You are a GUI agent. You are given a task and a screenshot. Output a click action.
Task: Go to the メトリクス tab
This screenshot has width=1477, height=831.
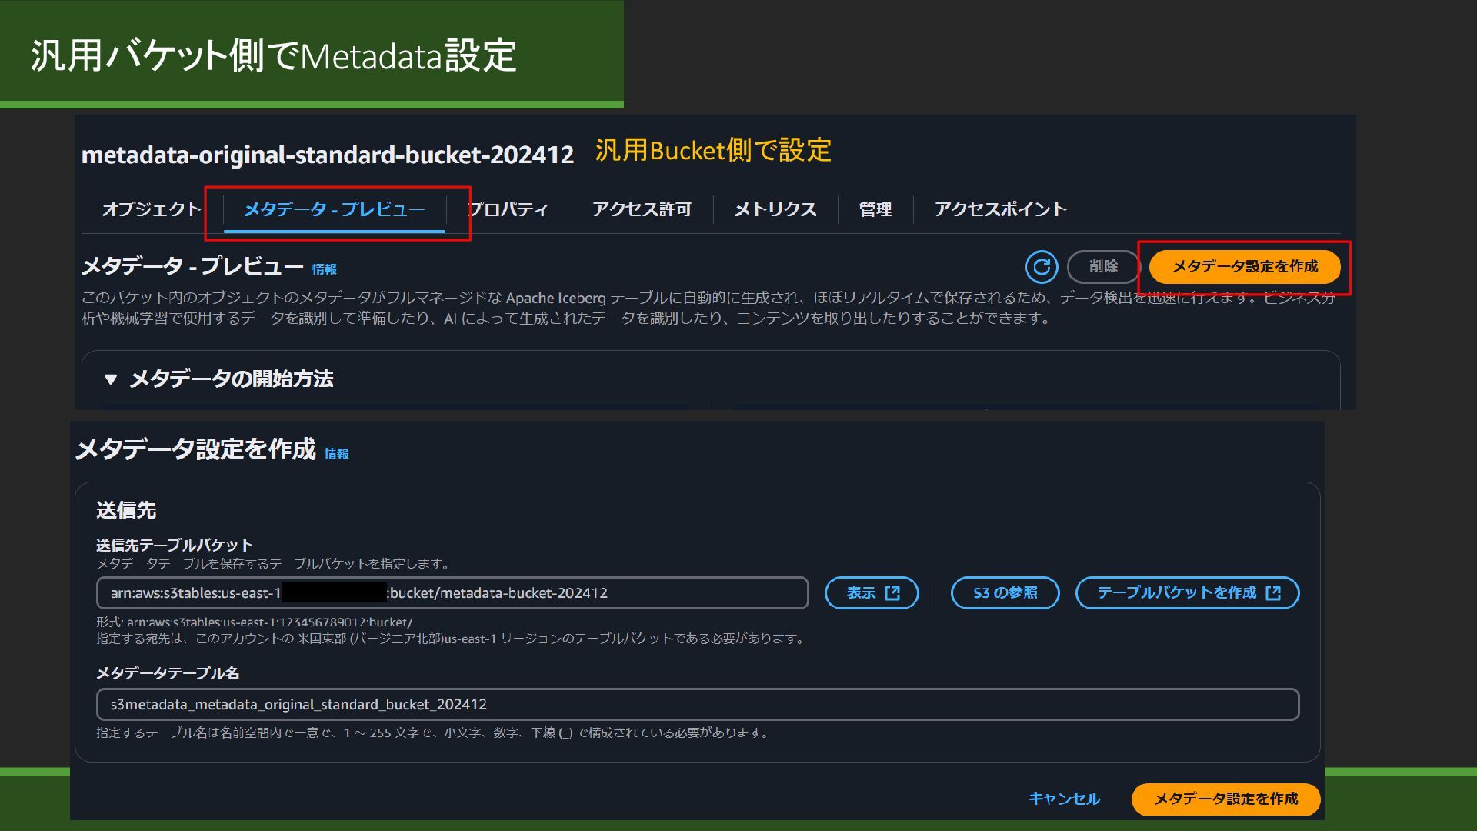click(775, 209)
